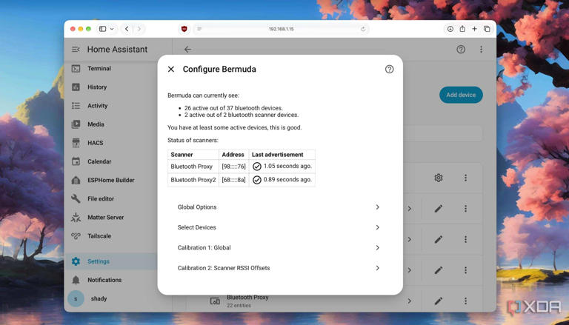Viewport: 569px width, 325px height.
Task: Open the page overflow menu in header
Action: 481,50
